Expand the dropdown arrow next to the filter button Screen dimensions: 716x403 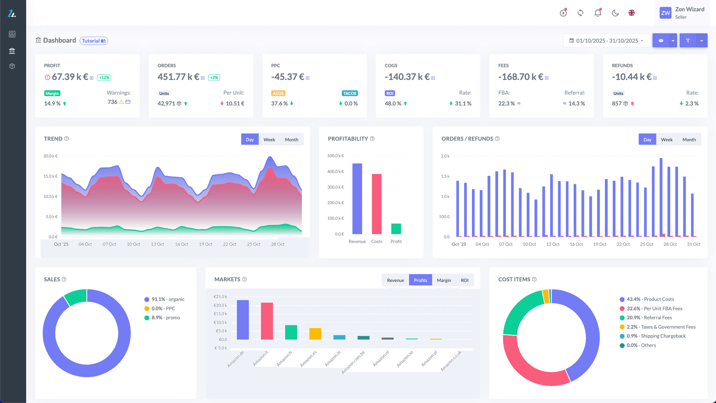pyautogui.click(x=702, y=41)
